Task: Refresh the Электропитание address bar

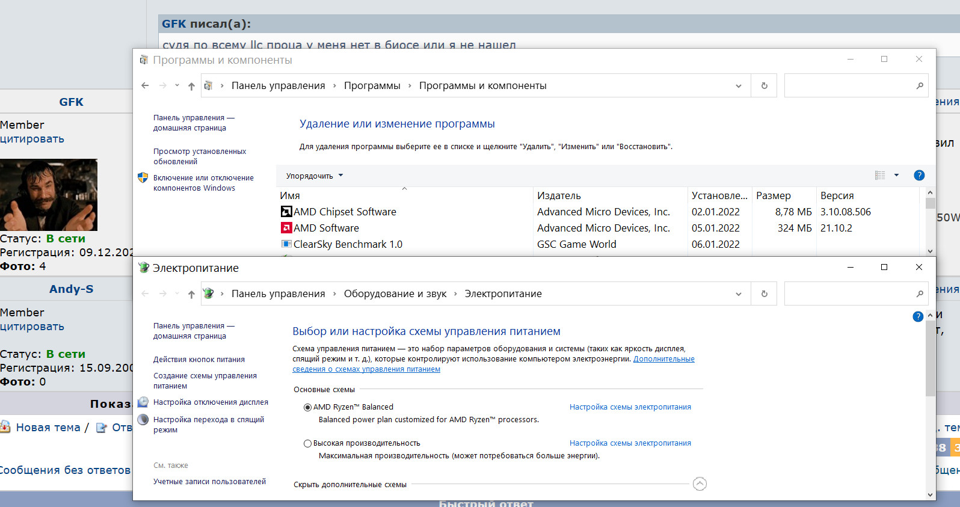Action: pos(764,293)
